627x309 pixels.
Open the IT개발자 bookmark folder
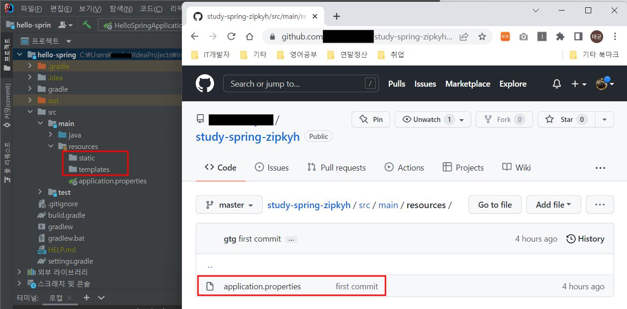click(x=211, y=55)
